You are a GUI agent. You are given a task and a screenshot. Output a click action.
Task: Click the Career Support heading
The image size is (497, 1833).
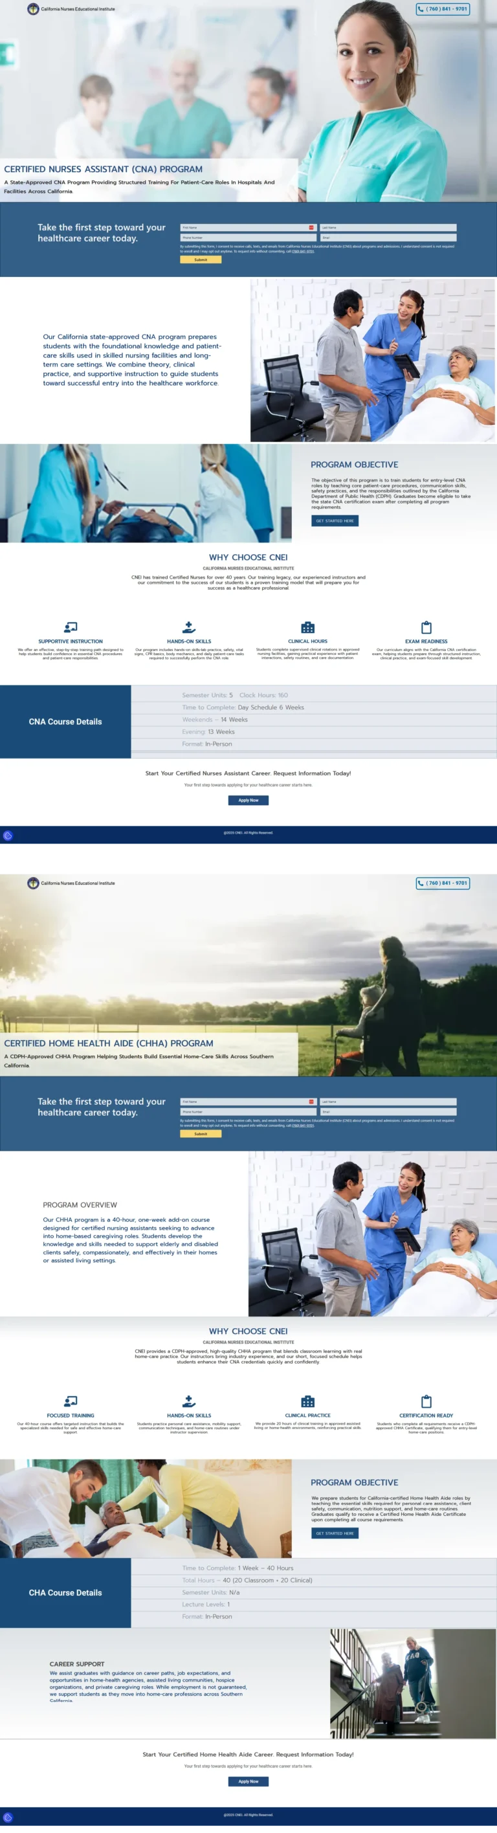77,1664
